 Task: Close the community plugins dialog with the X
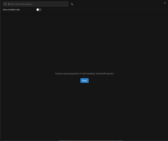tap(165, 3)
